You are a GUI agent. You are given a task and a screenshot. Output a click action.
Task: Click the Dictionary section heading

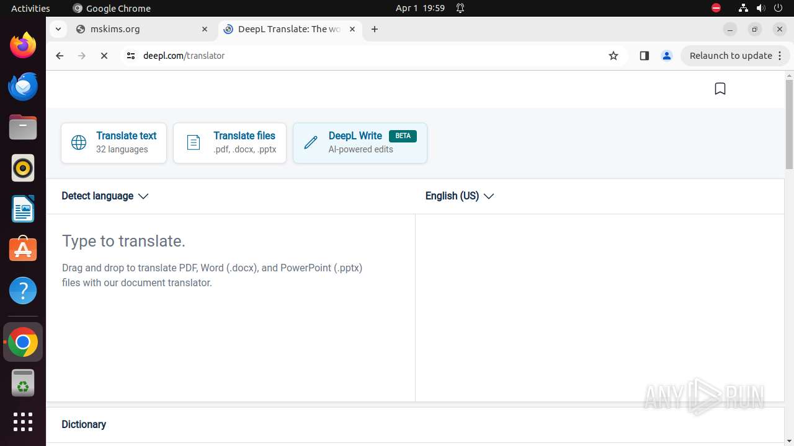click(x=84, y=424)
